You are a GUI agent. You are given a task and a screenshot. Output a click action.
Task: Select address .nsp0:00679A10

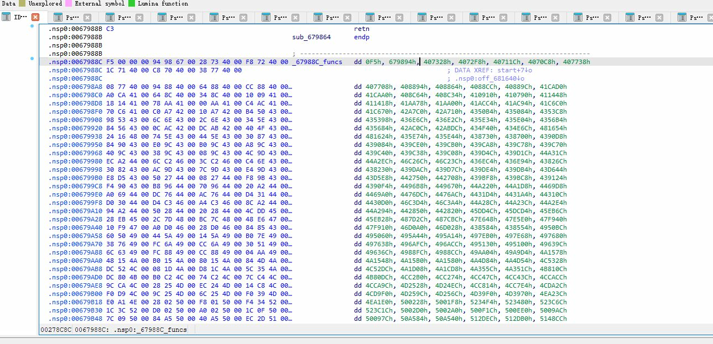75,211
